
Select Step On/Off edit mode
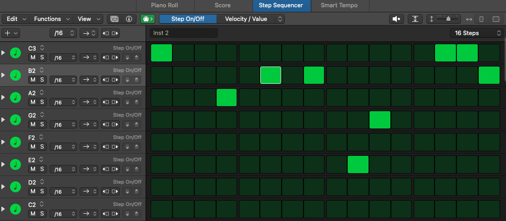188,19
